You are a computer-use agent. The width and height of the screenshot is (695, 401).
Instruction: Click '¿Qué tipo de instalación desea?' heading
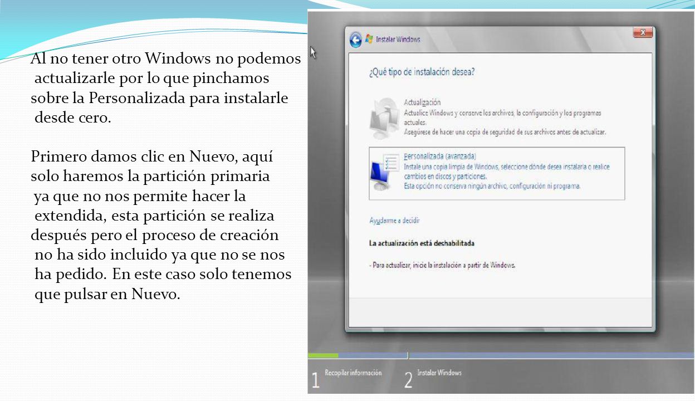(x=422, y=72)
